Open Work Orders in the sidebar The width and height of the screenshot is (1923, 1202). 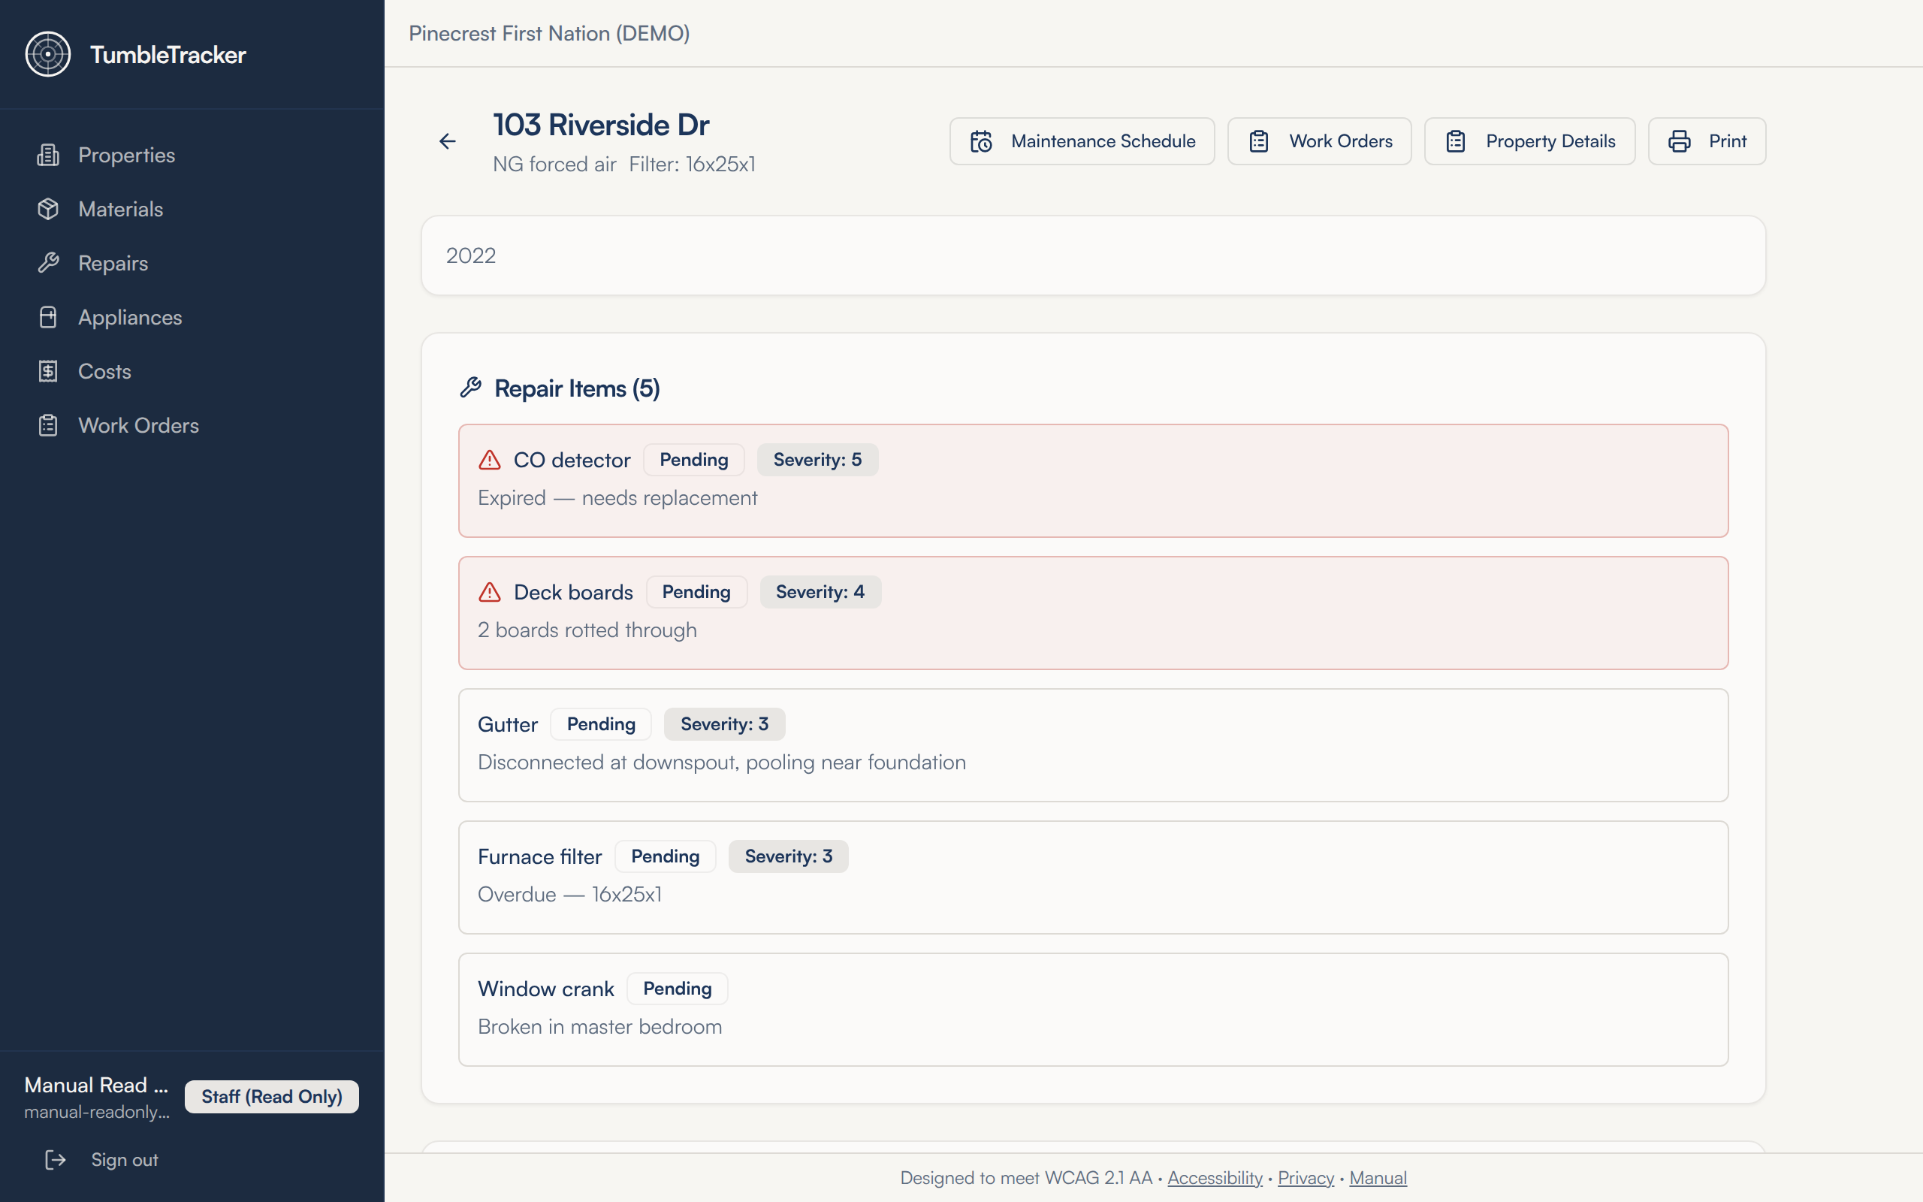(138, 425)
